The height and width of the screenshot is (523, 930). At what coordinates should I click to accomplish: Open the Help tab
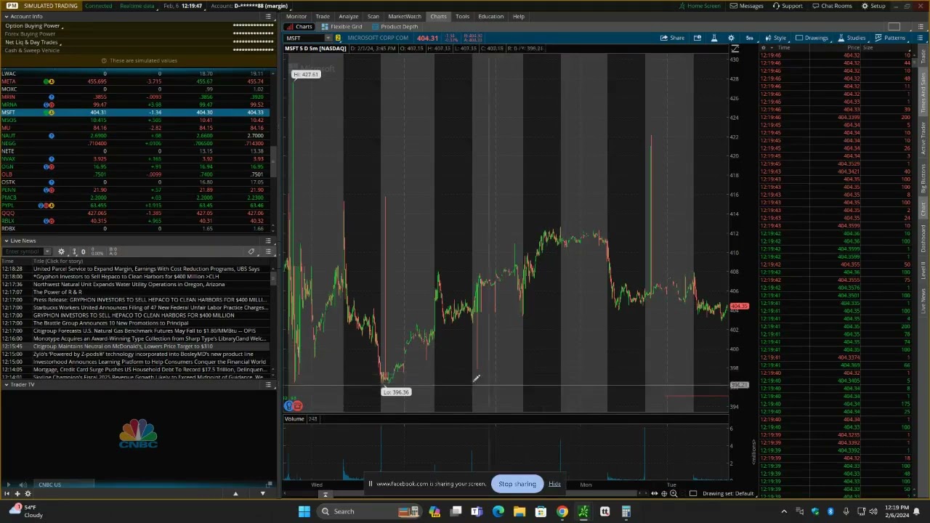coord(519,16)
